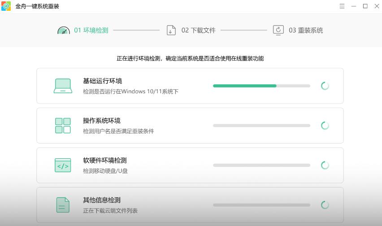
Task: Minimize the 金舟一键系统重装 window
Action: pos(354,6)
